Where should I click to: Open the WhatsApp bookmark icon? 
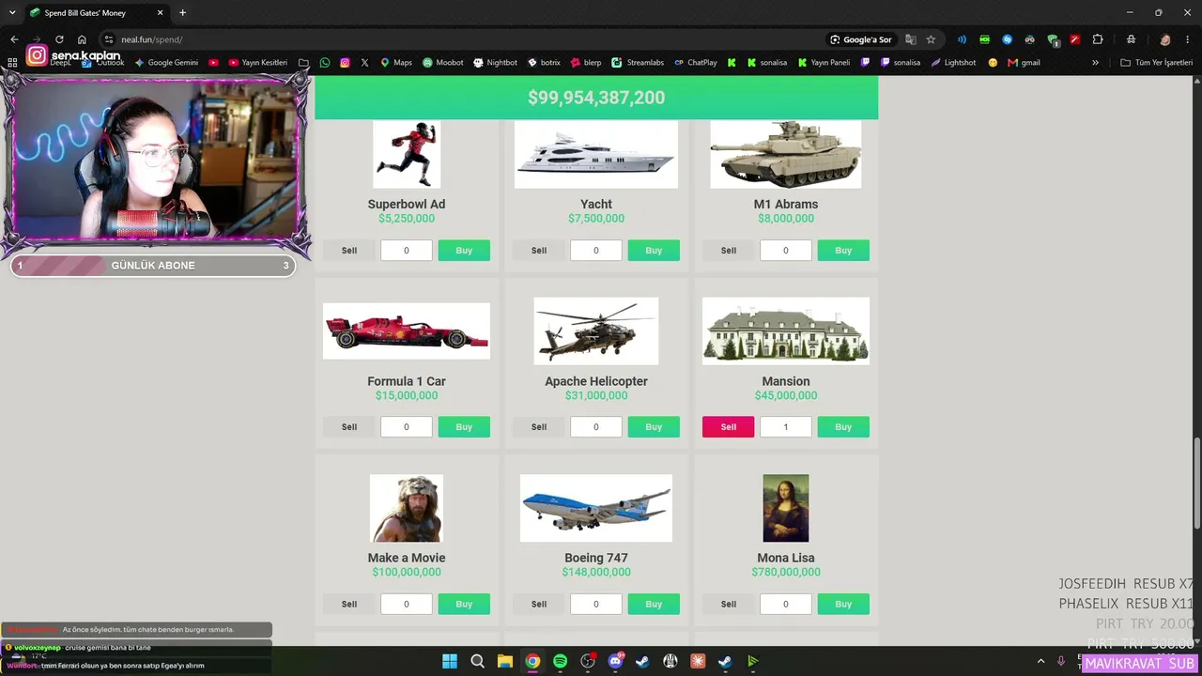(x=325, y=63)
